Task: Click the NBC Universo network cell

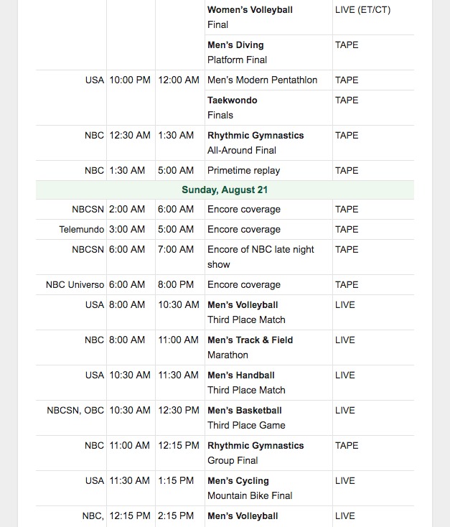Action: coord(75,284)
